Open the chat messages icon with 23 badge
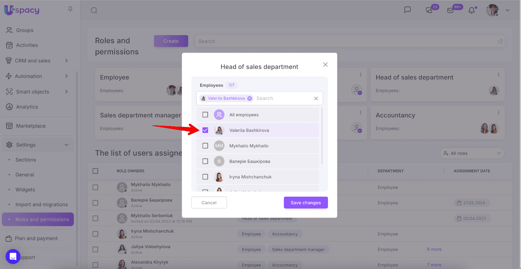521x269 pixels. pyautogui.click(x=429, y=10)
